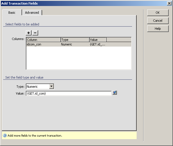Click the Numeric cell in the idcom_con row
This screenshot has height=146, width=173.
74,44
